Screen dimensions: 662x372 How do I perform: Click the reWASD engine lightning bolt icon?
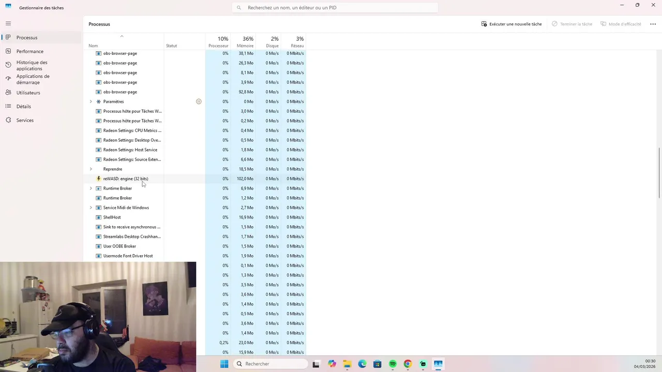tap(99, 179)
